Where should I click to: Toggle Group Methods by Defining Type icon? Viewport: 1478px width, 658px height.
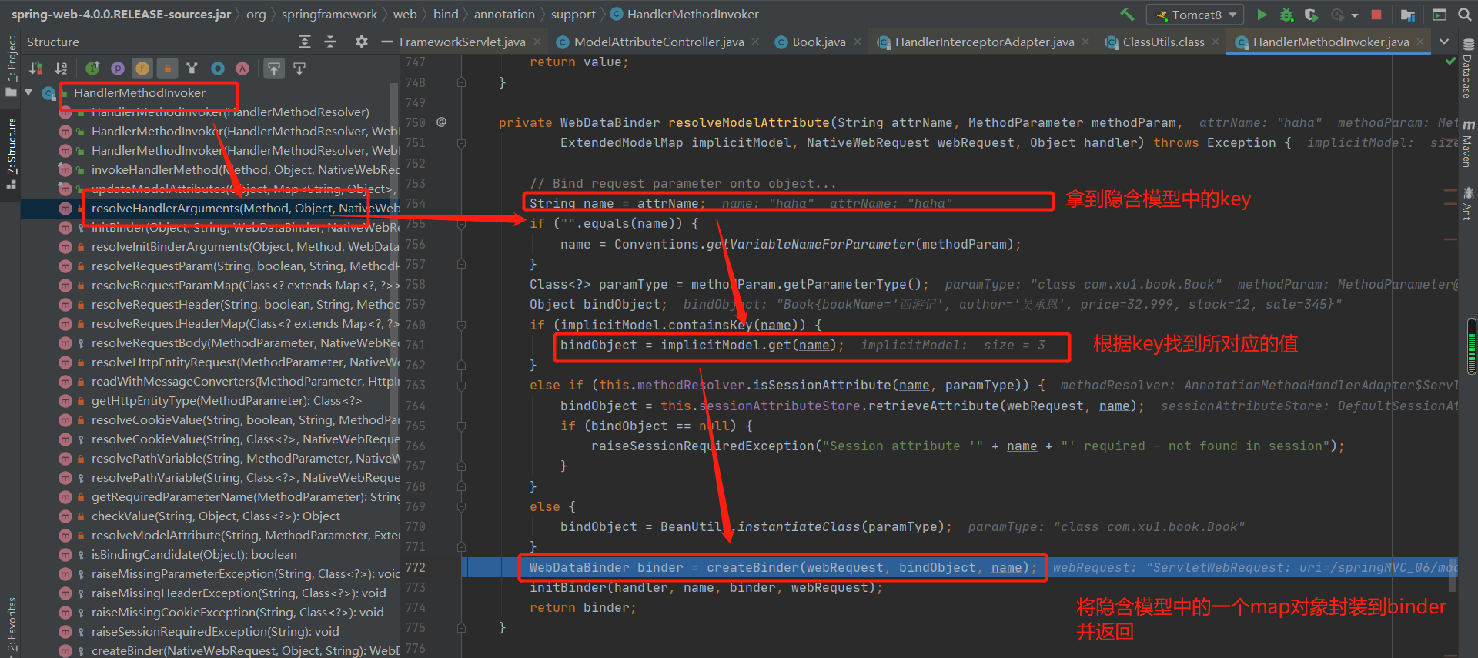point(192,68)
